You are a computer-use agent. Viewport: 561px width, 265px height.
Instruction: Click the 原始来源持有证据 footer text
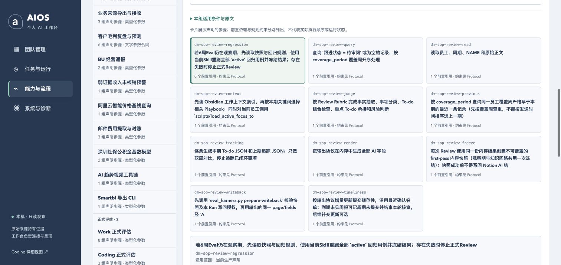tap(28, 229)
